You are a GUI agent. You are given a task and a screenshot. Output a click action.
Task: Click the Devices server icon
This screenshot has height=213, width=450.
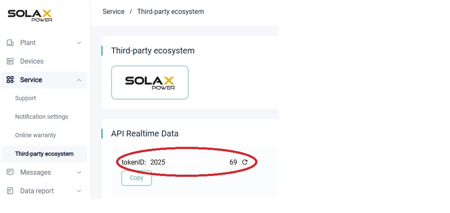click(x=10, y=61)
